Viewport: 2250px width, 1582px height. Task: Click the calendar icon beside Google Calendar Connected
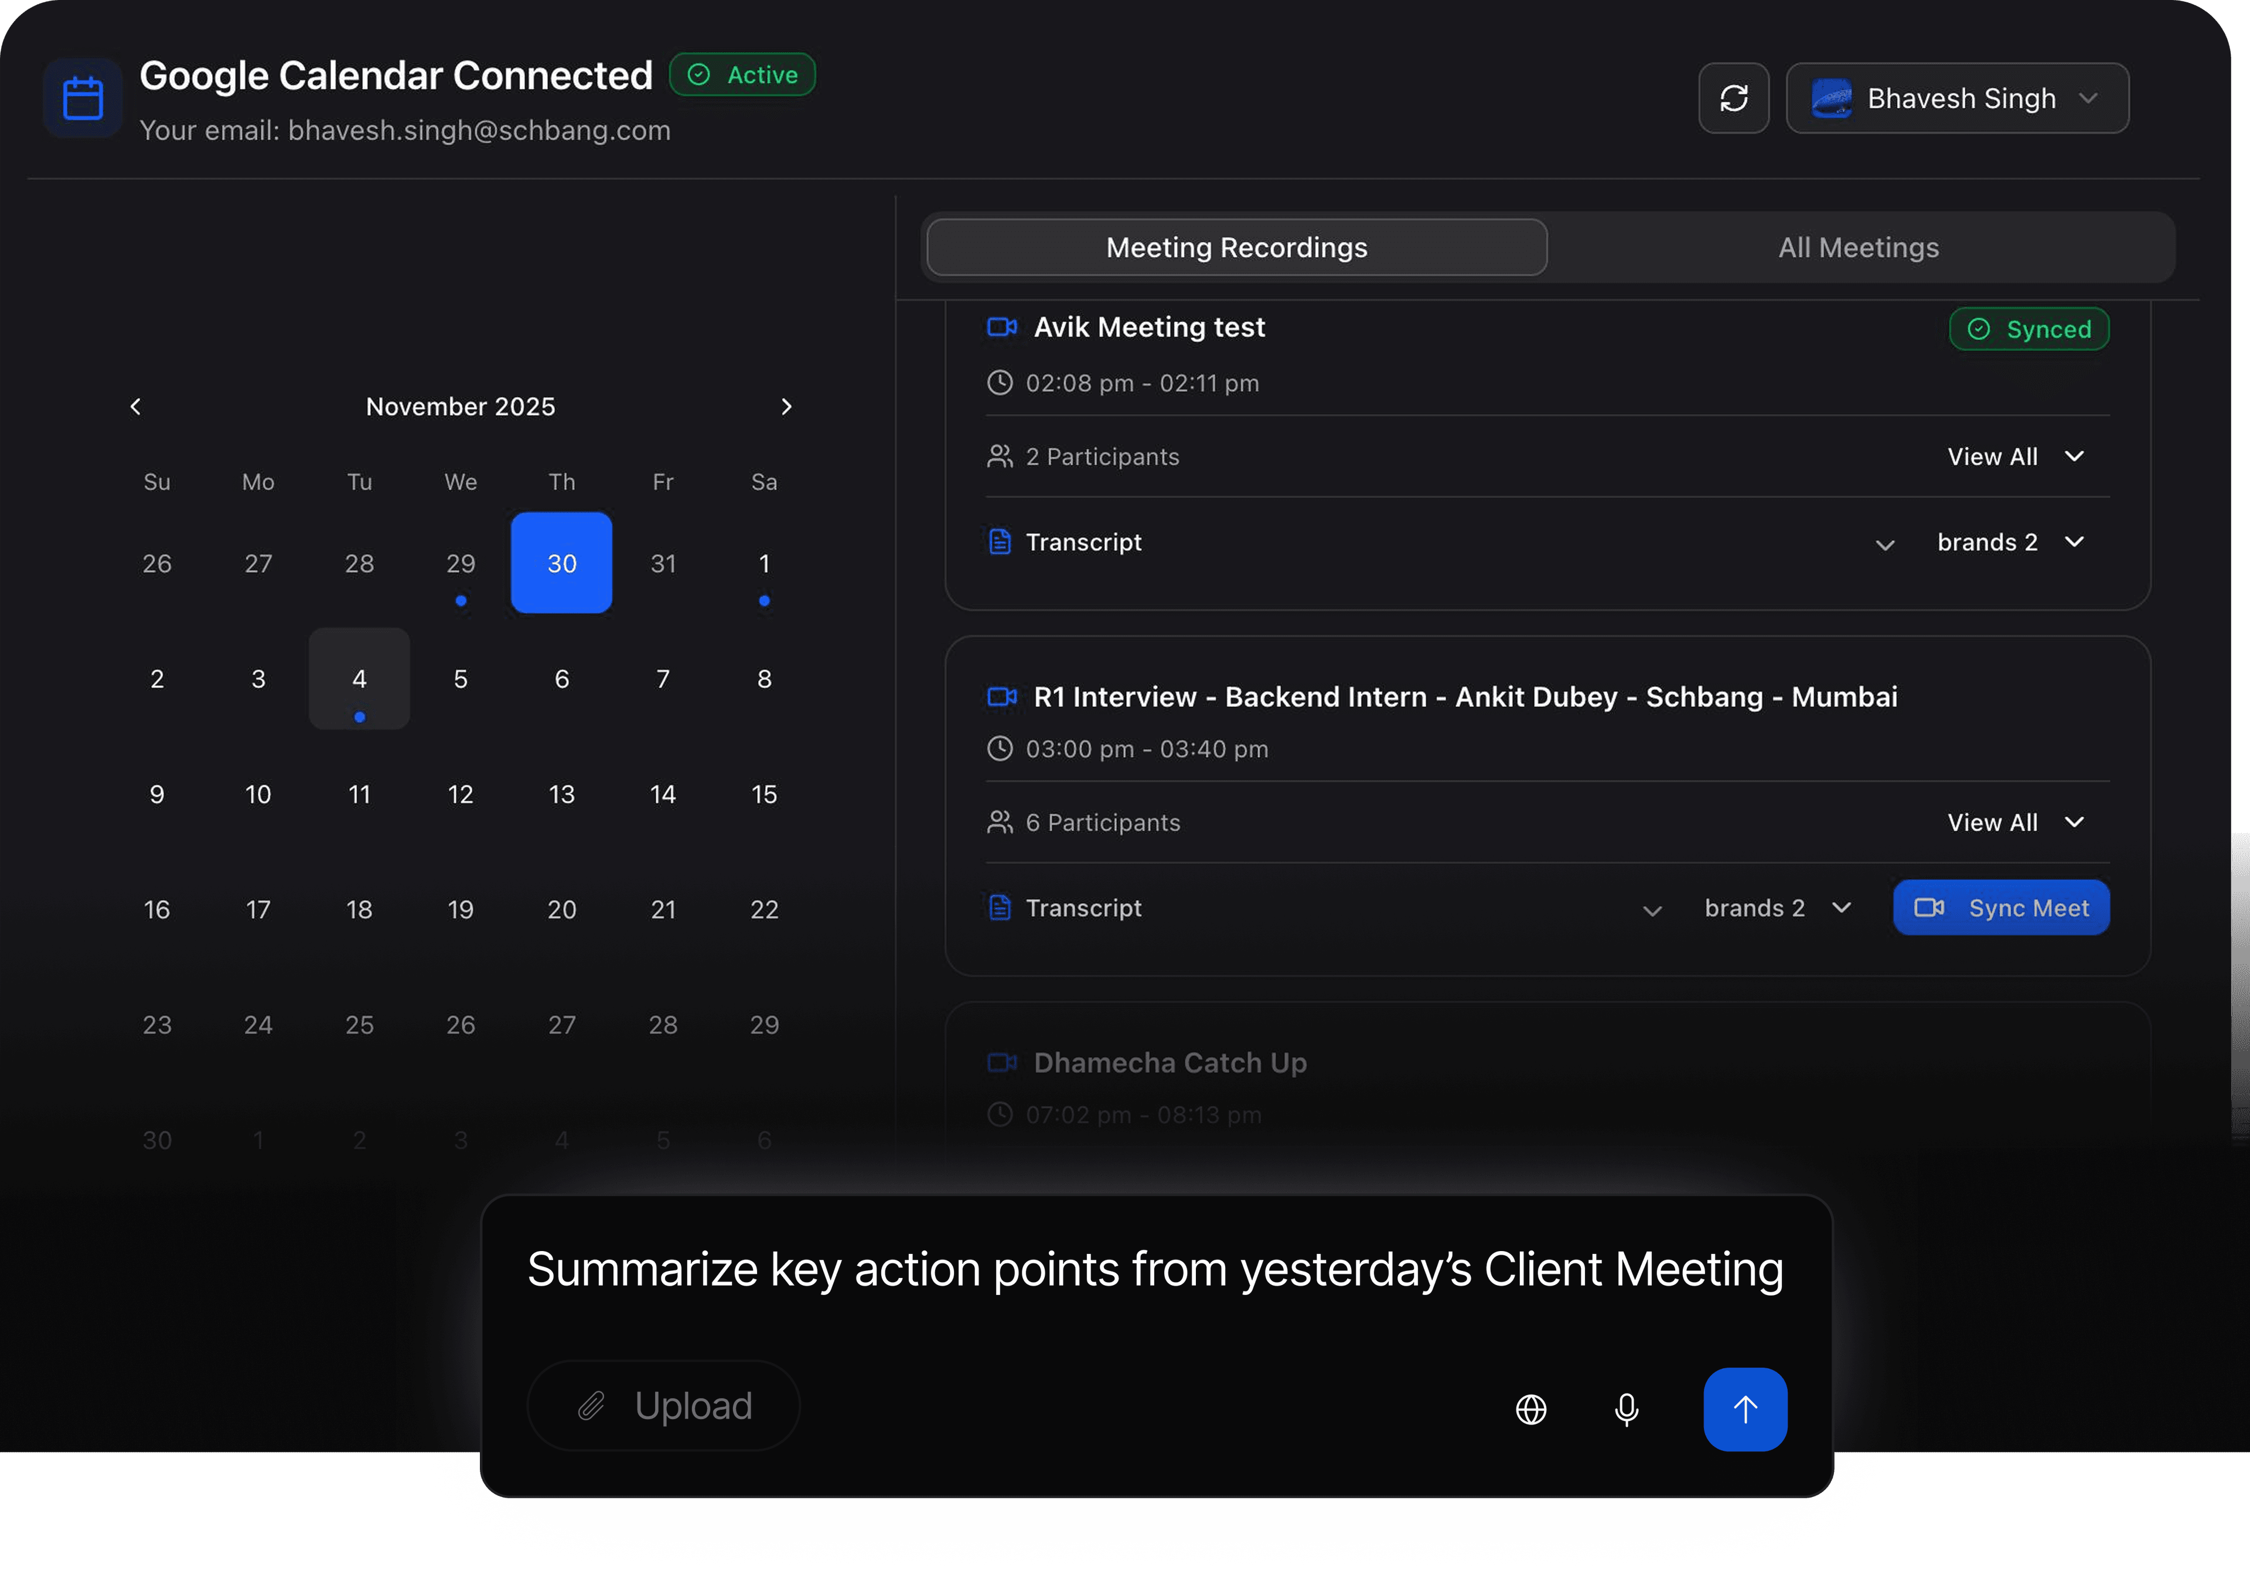pyautogui.click(x=82, y=97)
